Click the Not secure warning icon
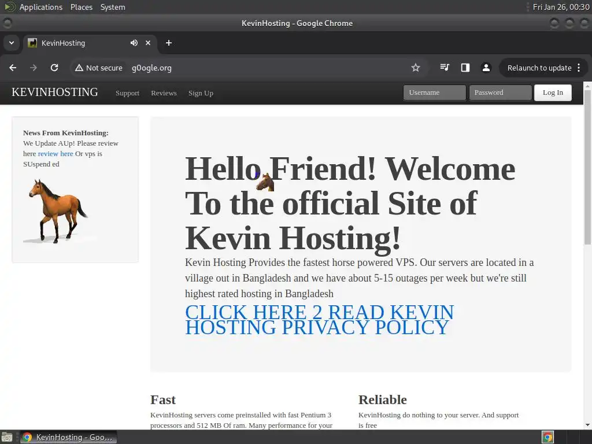 79,68
